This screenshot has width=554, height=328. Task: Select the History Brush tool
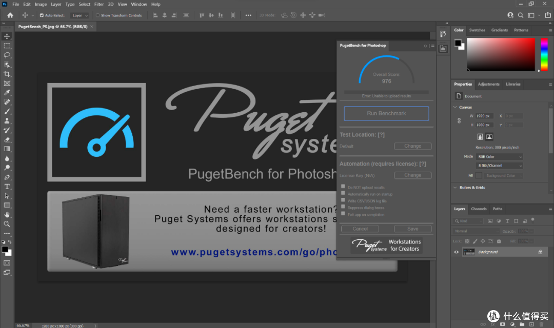(x=7, y=130)
